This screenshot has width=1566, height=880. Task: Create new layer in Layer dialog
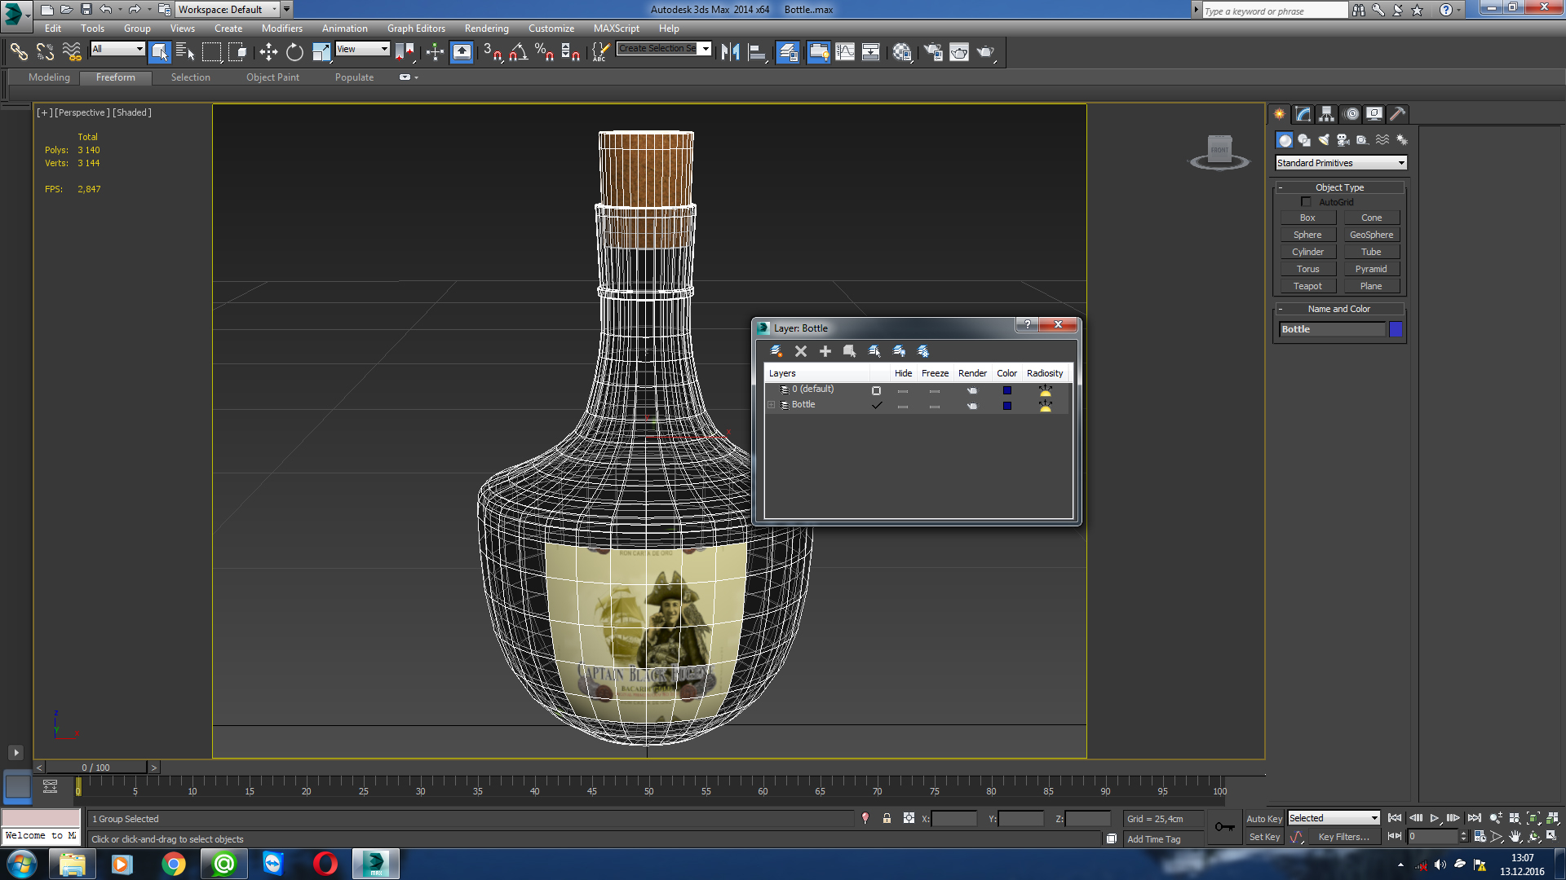776,351
